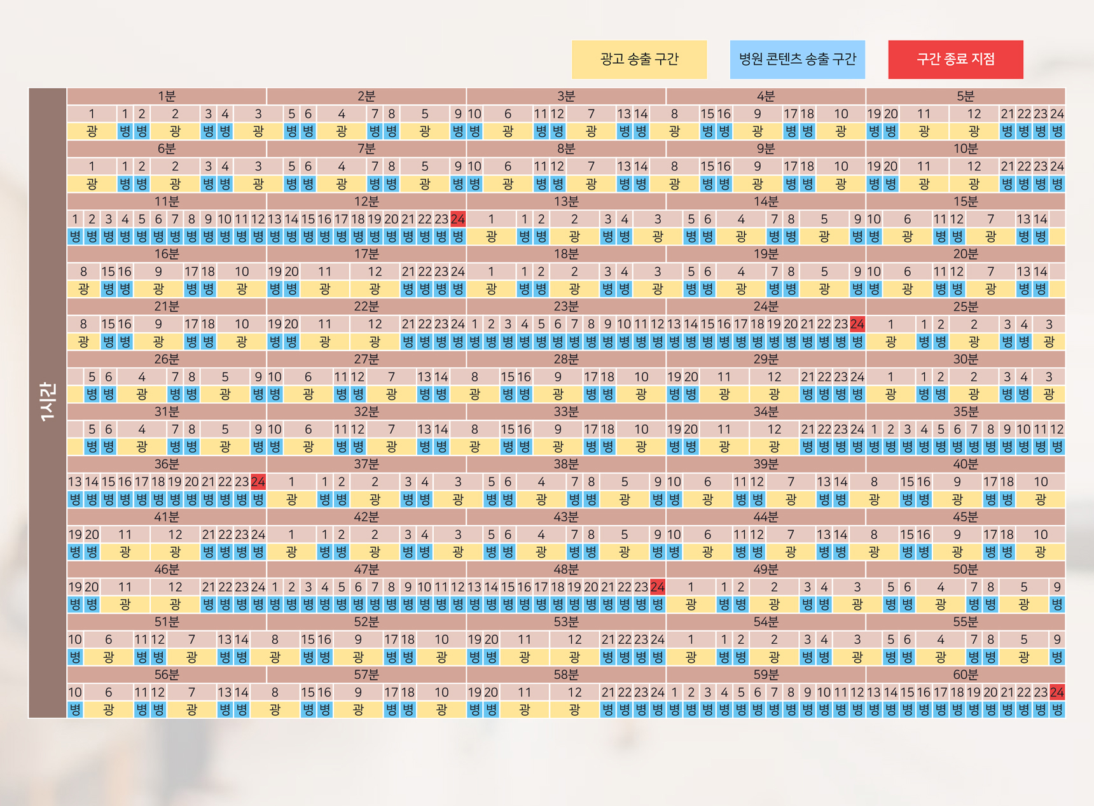Click the red 구간 종료 지점 legend box
Viewport: 1094px width, 806px height.
tap(955, 59)
